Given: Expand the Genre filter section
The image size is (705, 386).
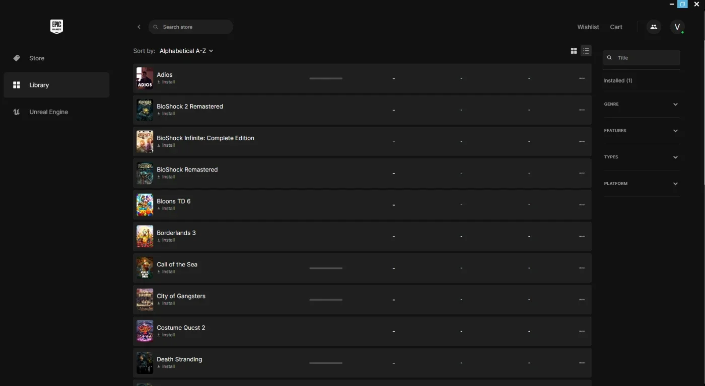Looking at the screenshot, I should (642, 104).
